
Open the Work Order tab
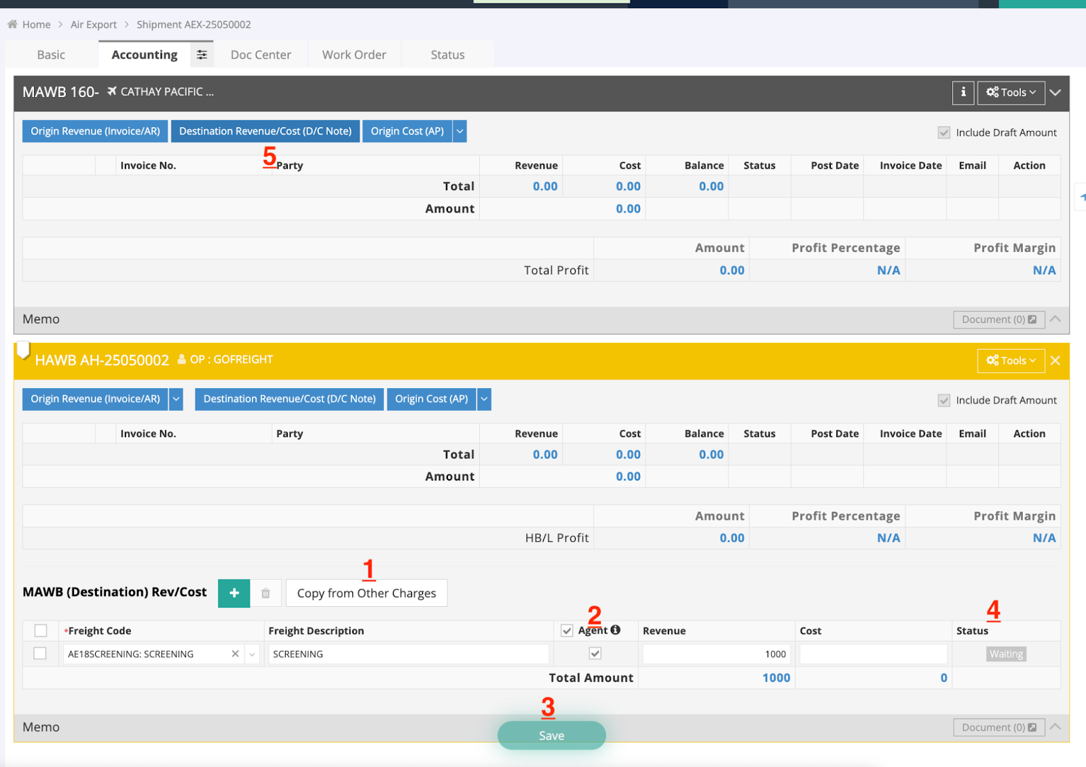[354, 55]
